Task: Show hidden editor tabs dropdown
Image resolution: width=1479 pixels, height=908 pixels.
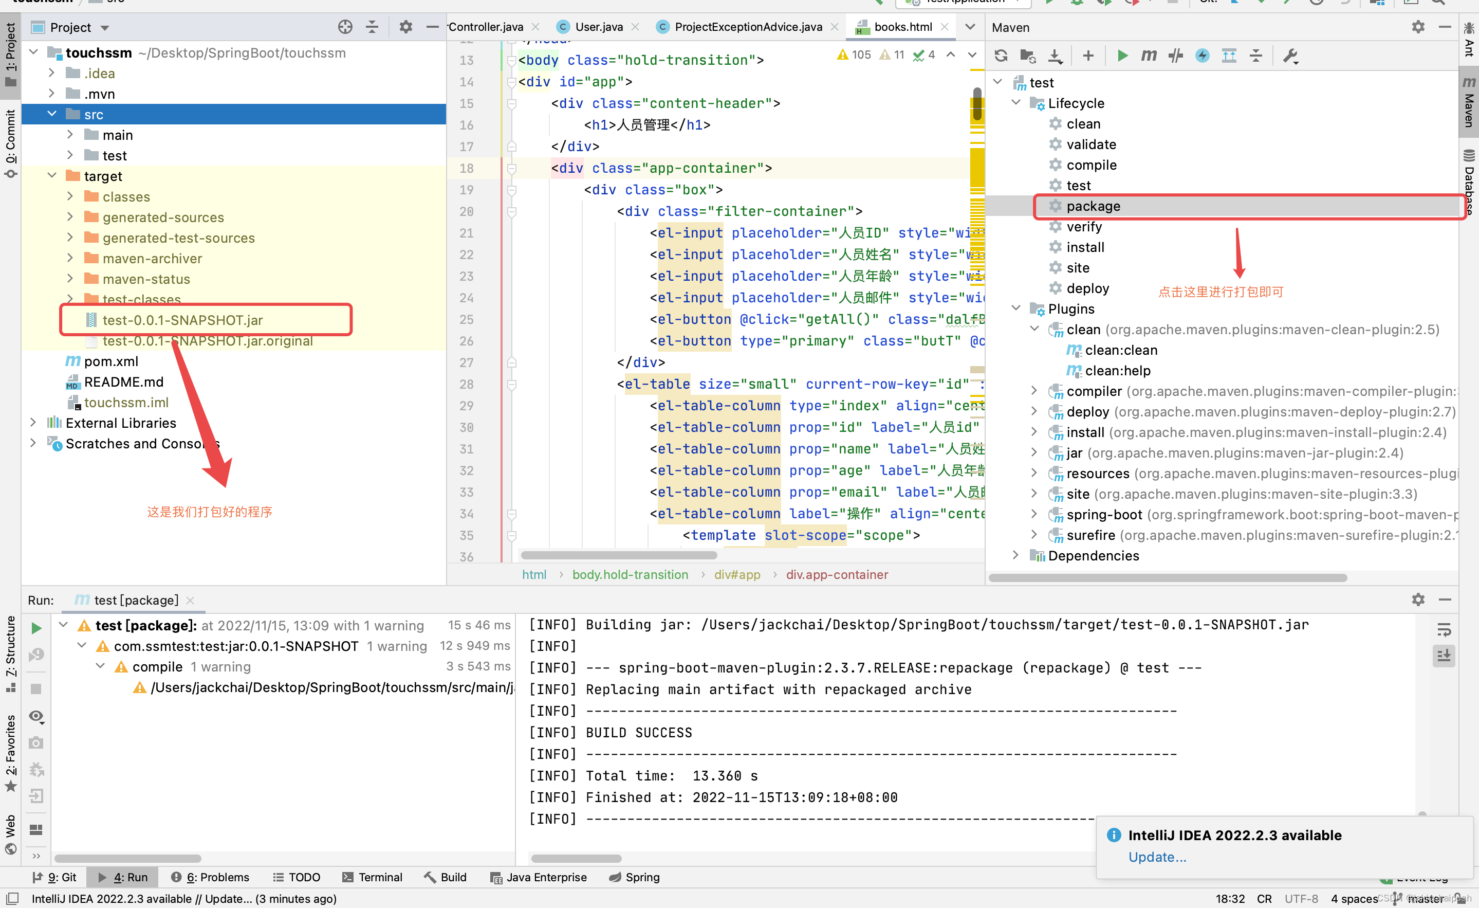Action: 970,27
